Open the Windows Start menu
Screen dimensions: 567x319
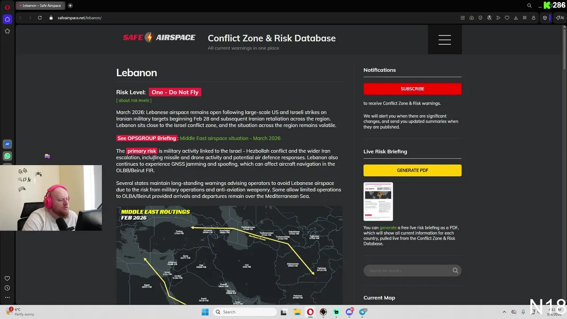pos(205,312)
